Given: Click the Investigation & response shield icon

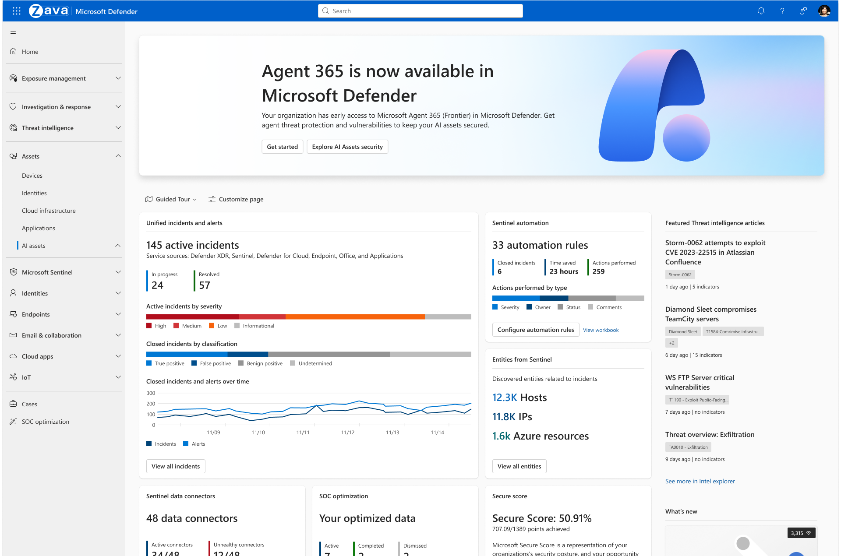Looking at the screenshot, I should coord(13,106).
